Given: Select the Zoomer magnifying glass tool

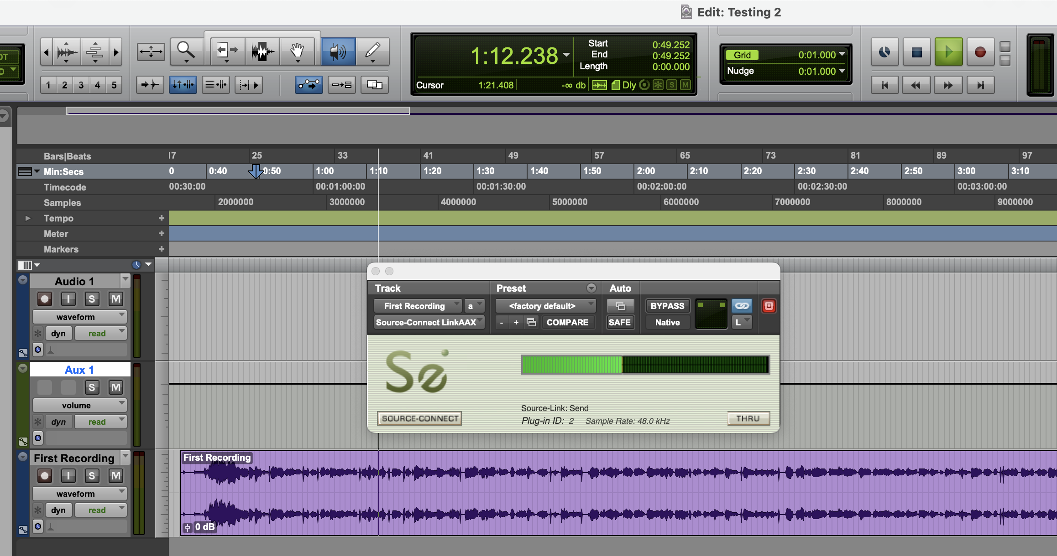Looking at the screenshot, I should (x=186, y=51).
